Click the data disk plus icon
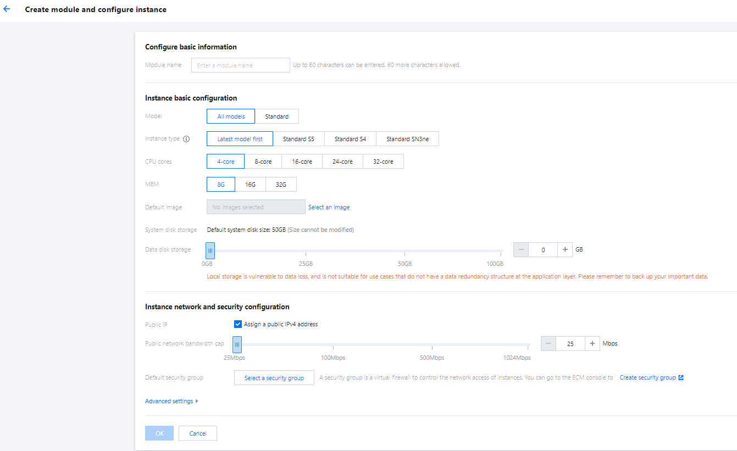The width and height of the screenshot is (737, 451). tap(565, 250)
